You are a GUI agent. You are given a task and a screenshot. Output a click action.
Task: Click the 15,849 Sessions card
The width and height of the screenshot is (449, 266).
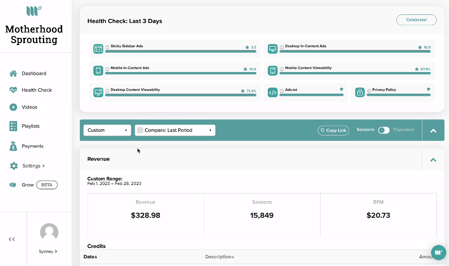[262, 216]
